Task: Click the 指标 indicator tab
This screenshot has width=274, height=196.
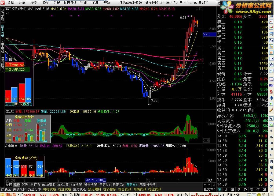Action: pyautogui.click(x=9, y=184)
